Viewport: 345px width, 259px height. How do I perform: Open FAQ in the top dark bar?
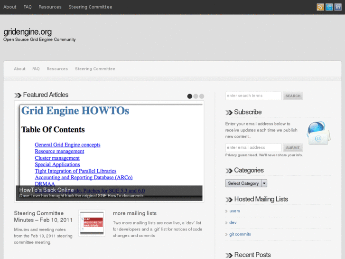pyautogui.click(x=28, y=7)
